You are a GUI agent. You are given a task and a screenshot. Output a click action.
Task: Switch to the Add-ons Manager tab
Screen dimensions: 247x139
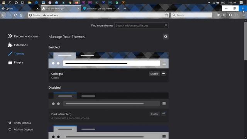tap(61, 8)
